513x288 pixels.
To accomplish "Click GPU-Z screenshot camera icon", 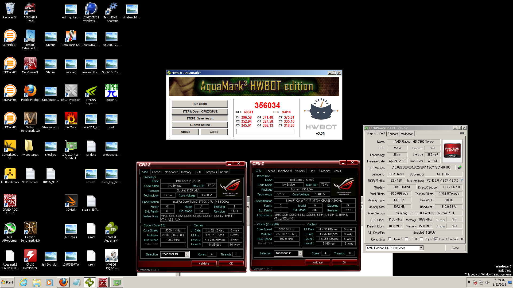I will click(462, 133).
